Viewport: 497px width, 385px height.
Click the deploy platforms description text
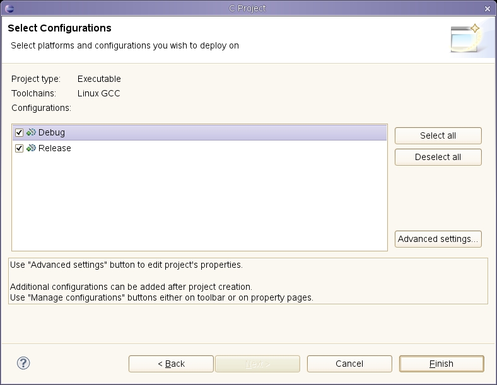(125, 45)
